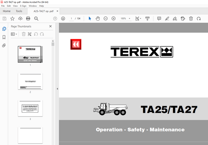The width and height of the screenshot is (208, 145).
Task: Click print pages icon in the thumbnails panel
Action: point(30,34)
